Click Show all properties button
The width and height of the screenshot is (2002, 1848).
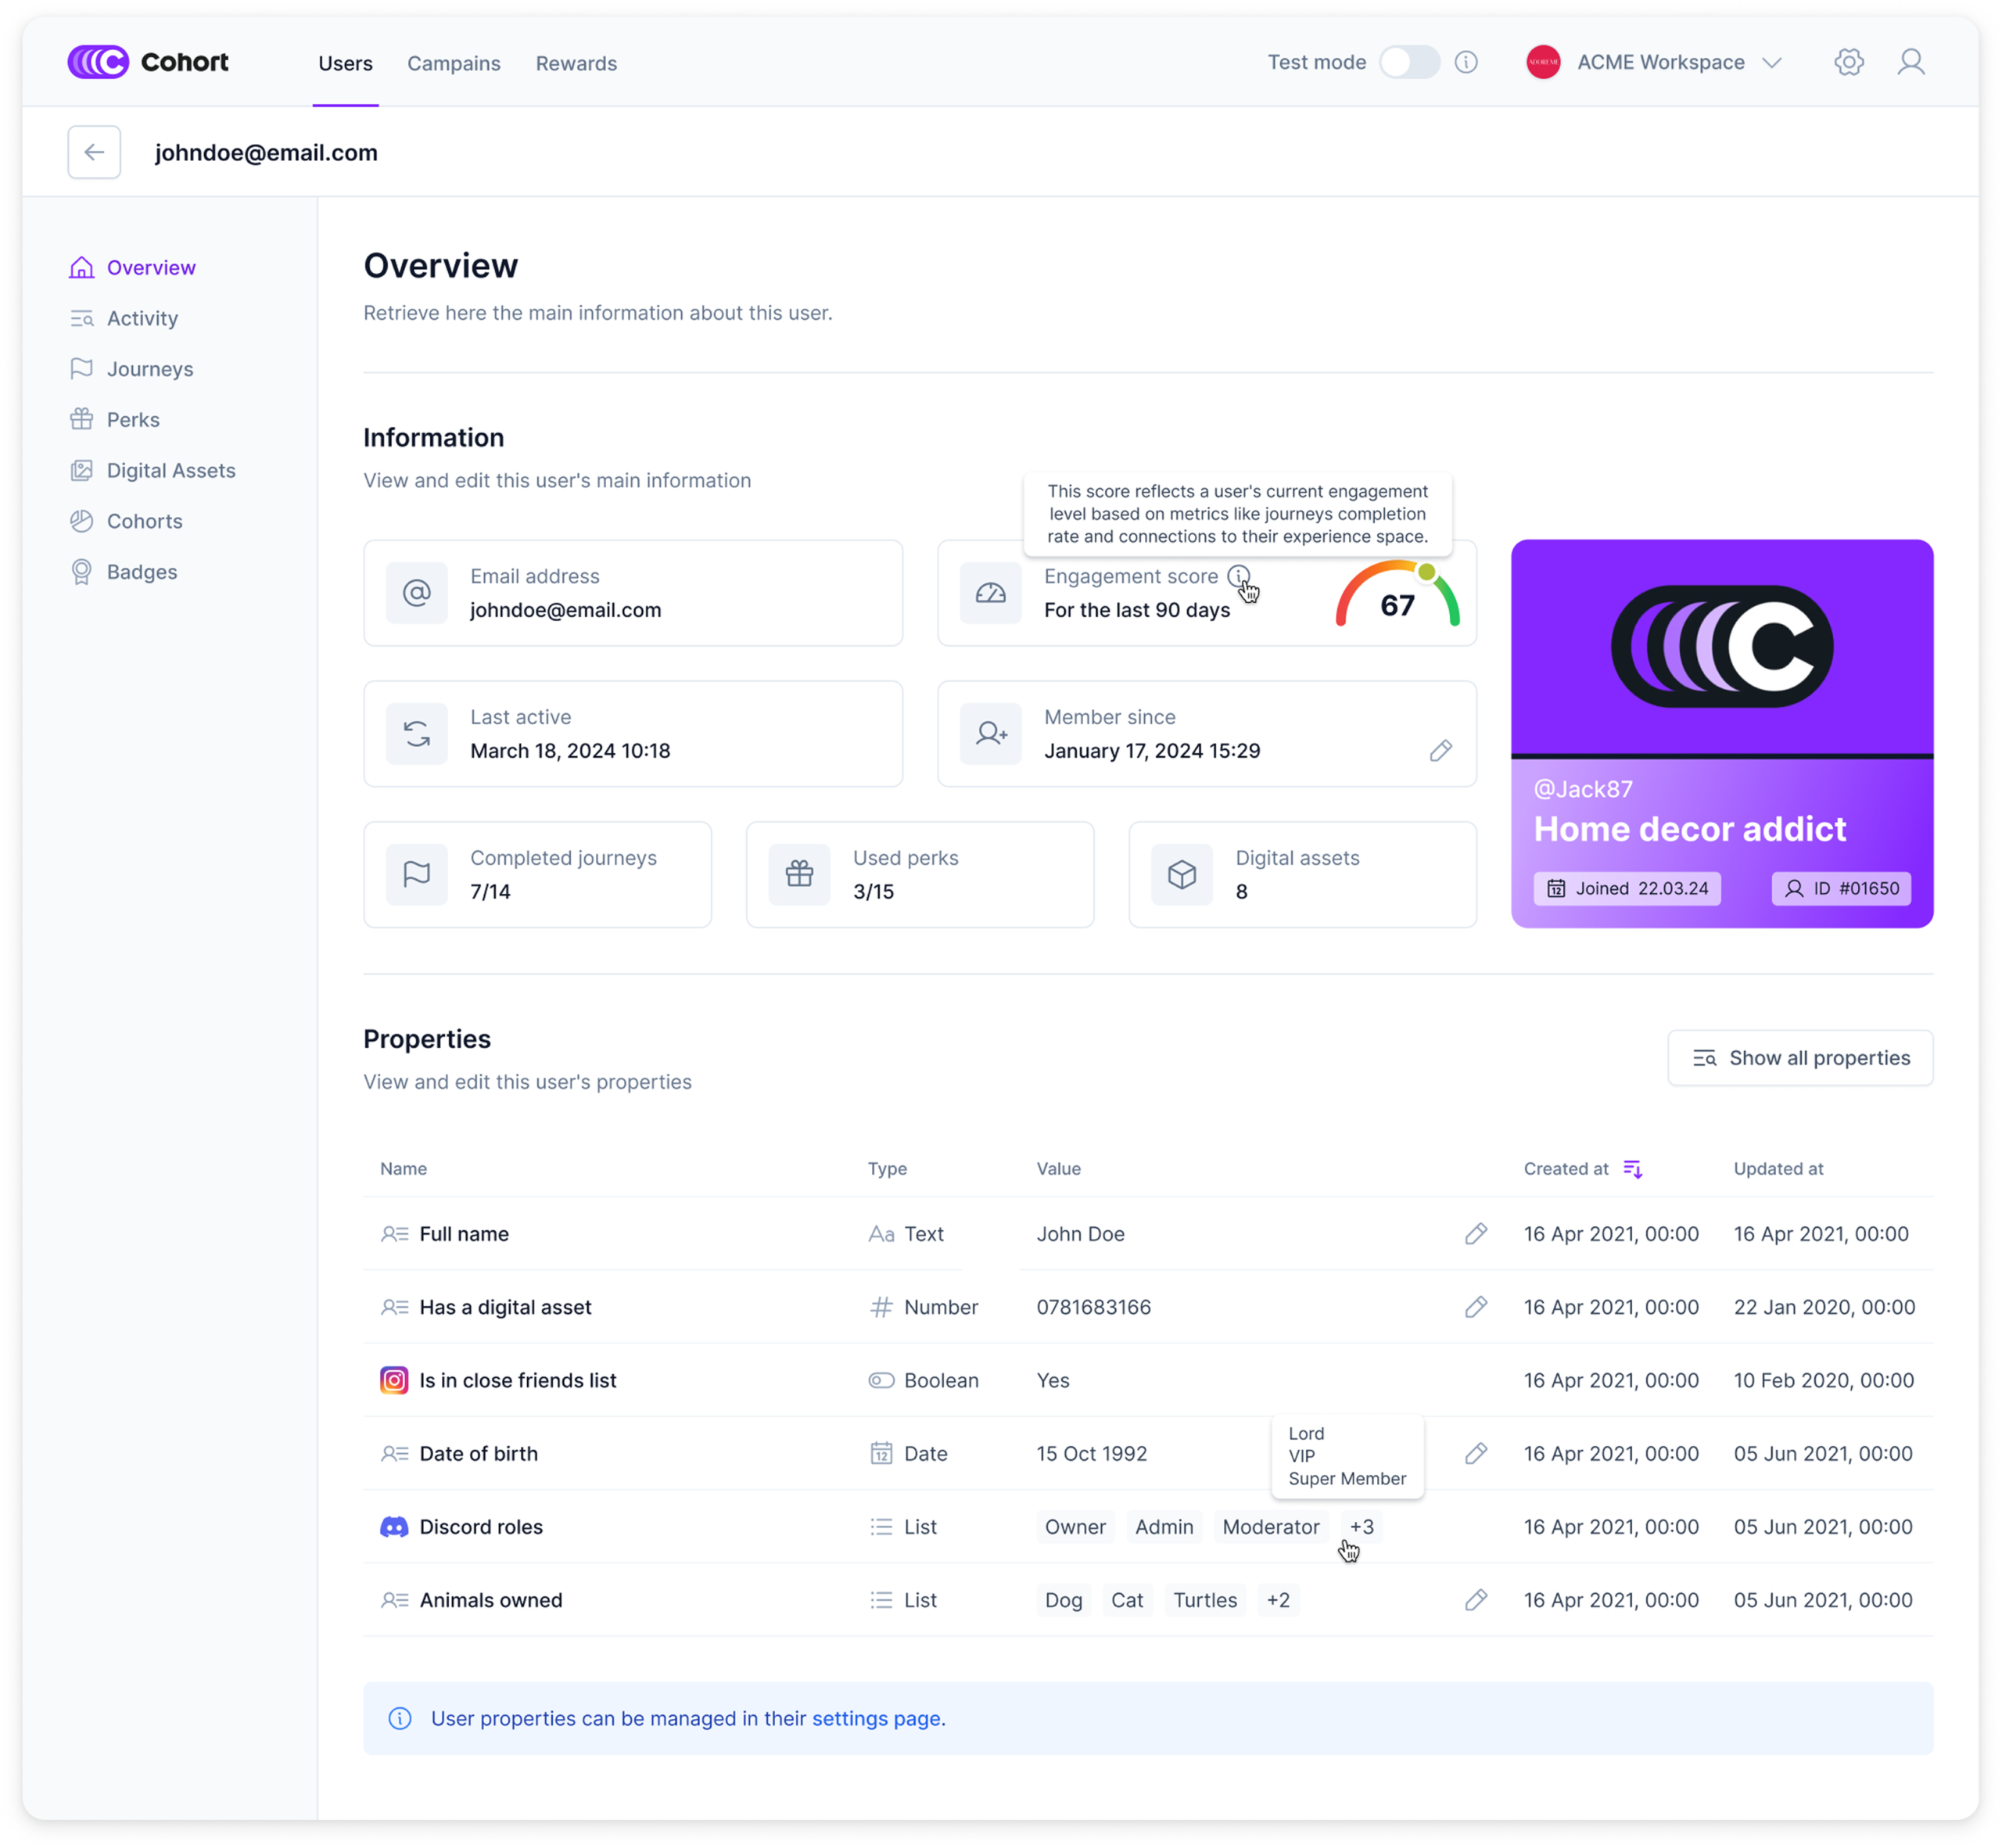[1799, 1058]
